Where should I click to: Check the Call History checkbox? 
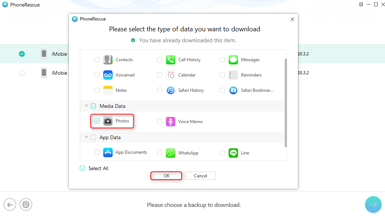coord(160,60)
